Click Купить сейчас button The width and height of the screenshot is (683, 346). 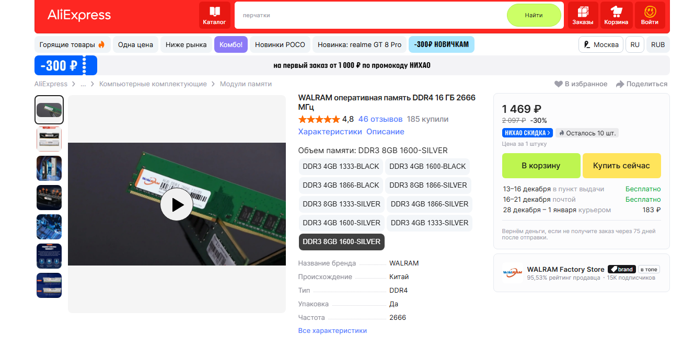point(621,166)
